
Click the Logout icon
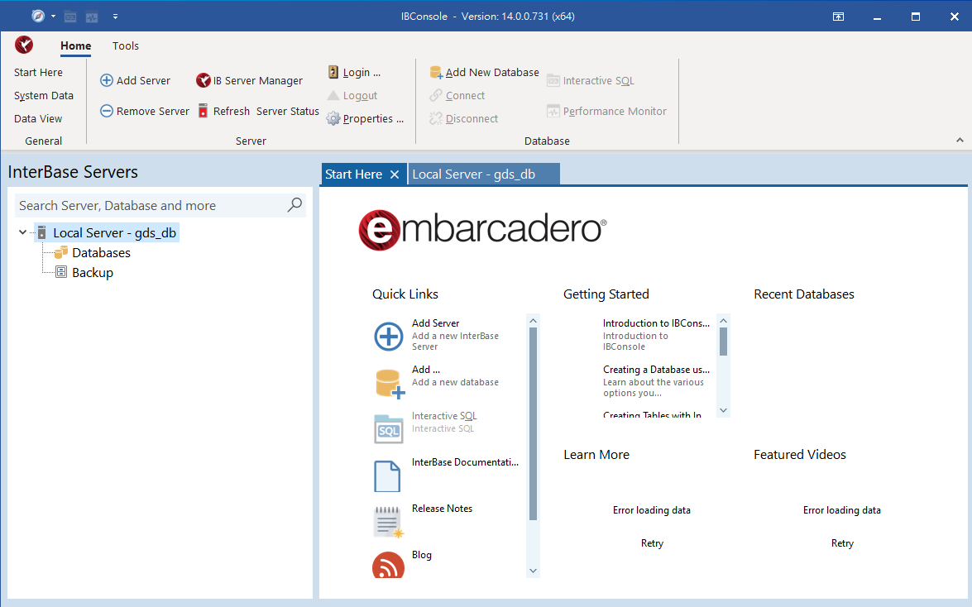coord(333,95)
